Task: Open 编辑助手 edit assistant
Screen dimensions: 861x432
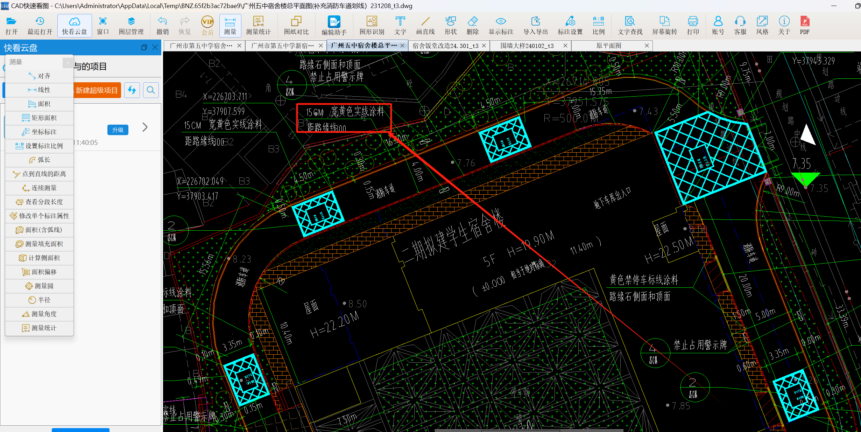Action: point(334,26)
